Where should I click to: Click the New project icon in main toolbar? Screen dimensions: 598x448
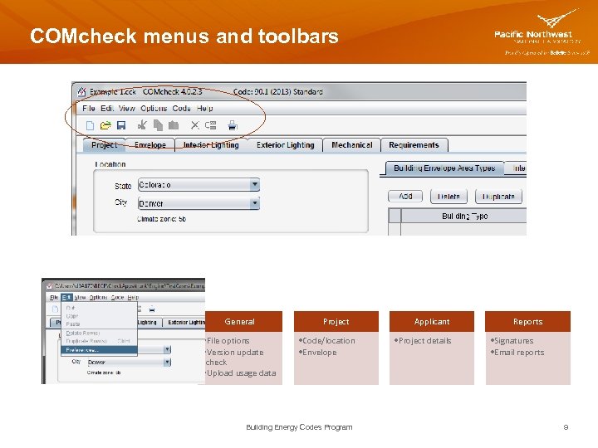[x=90, y=125]
